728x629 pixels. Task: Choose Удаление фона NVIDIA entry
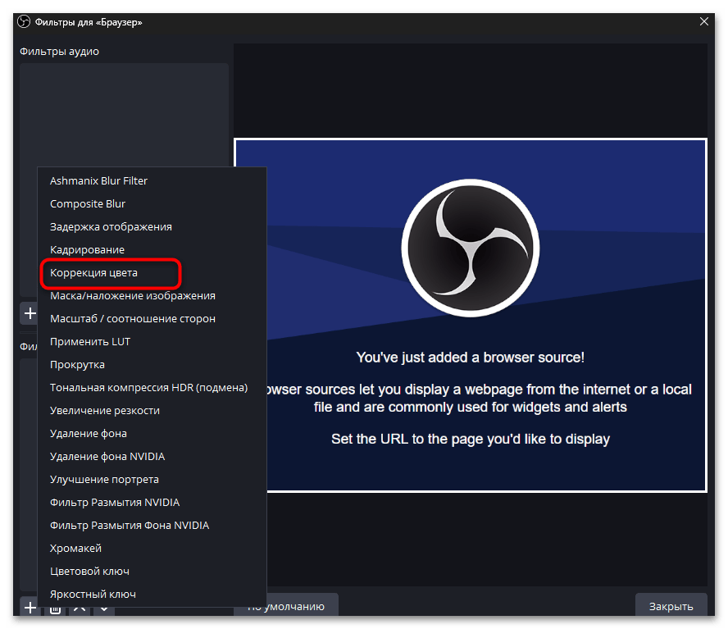click(107, 456)
